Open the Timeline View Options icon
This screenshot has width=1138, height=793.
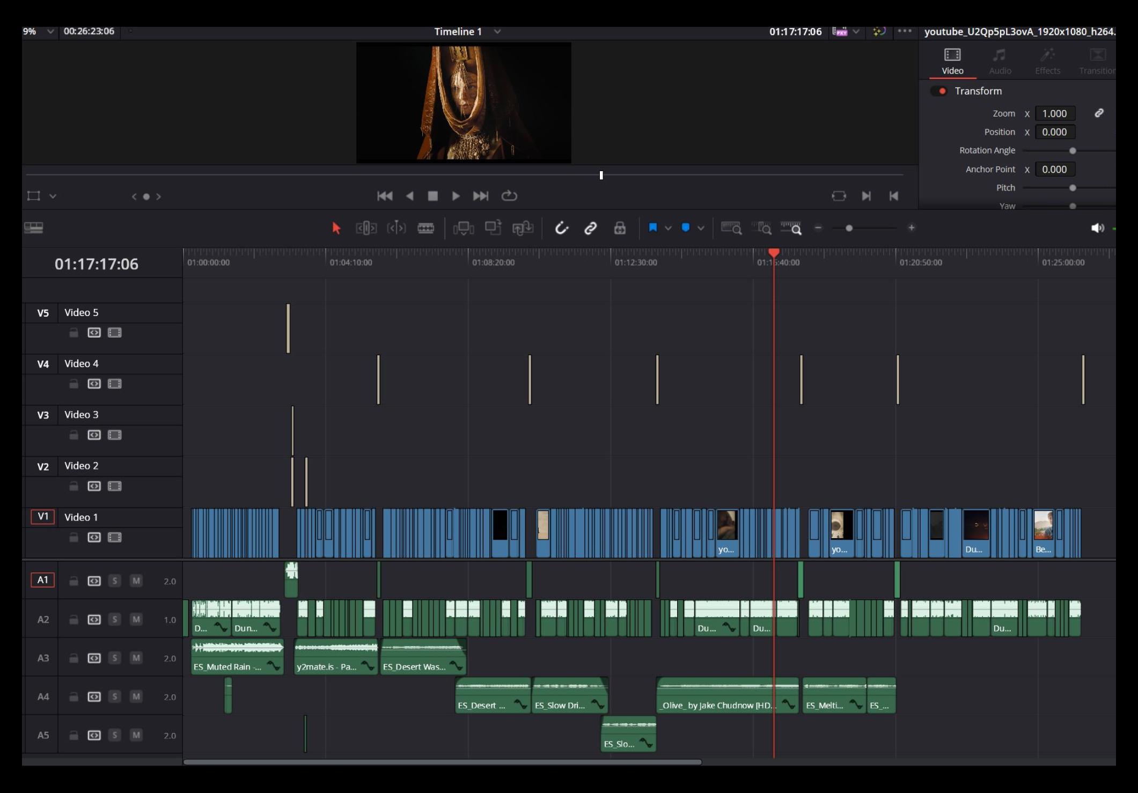pos(34,228)
